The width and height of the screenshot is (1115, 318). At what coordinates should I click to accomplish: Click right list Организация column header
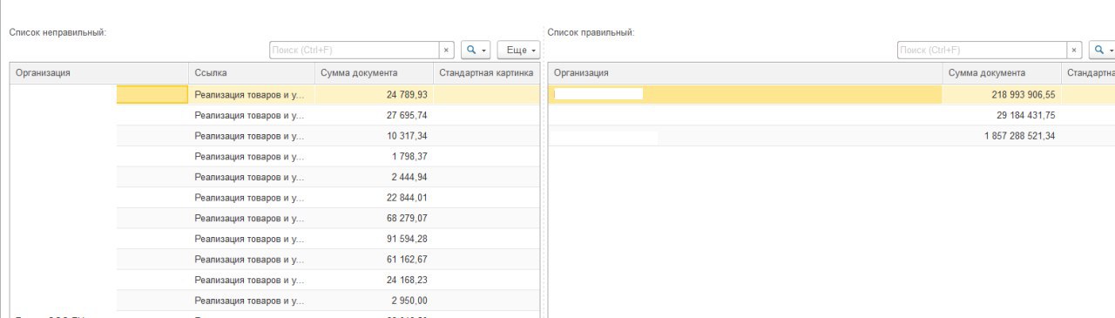(x=746, y=73)
